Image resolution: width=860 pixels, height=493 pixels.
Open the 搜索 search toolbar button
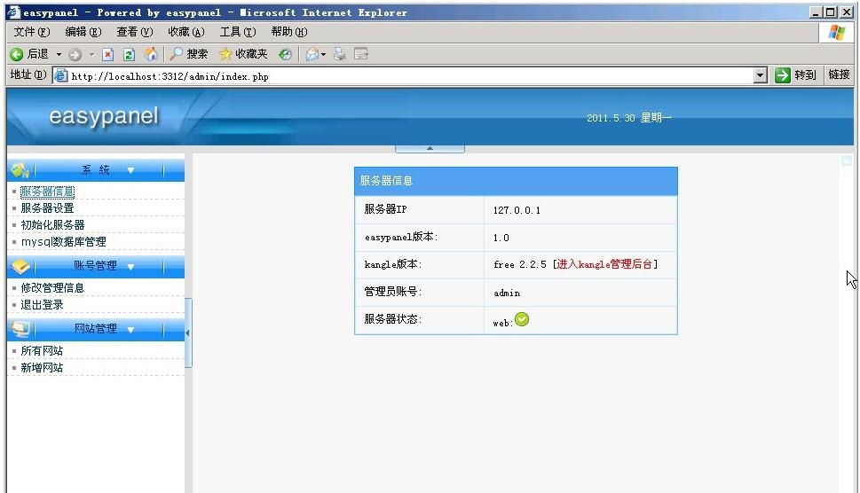189,54
